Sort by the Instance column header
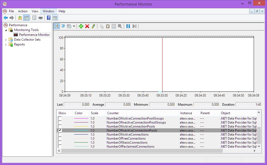Screen dimensions: 267x165 click(x=189, y=113)
